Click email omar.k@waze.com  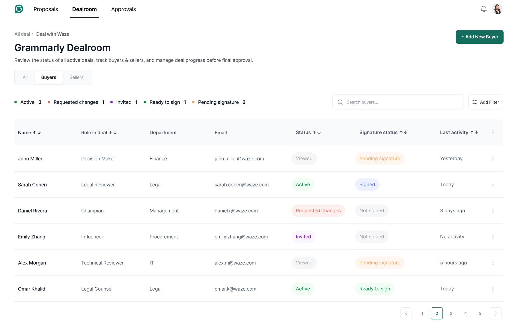coord(236,289)
